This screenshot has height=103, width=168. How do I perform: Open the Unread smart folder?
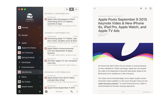[x=30, y=28]
